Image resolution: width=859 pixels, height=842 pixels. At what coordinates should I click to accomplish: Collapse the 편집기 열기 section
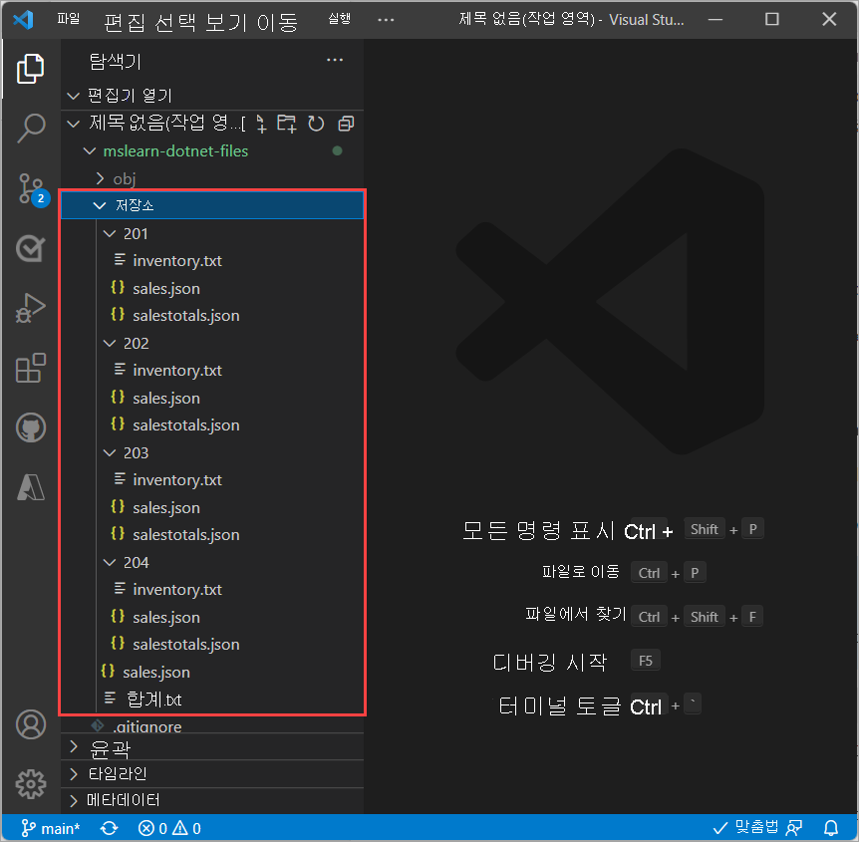(212, 96)
